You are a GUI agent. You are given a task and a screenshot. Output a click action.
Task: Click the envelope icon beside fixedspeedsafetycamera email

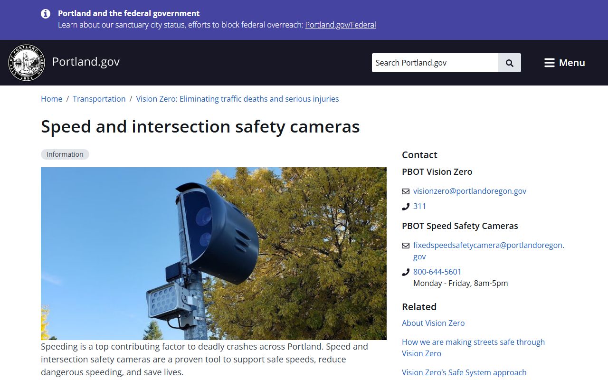[x=406, y=246]
